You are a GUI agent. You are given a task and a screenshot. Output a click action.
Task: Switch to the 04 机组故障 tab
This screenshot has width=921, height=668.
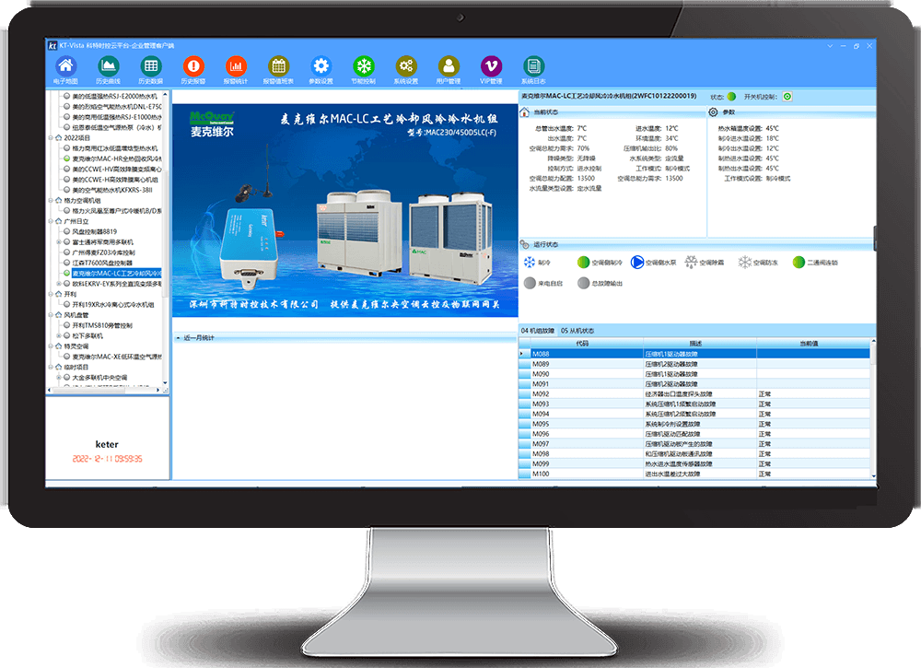(x=538, y=331)
